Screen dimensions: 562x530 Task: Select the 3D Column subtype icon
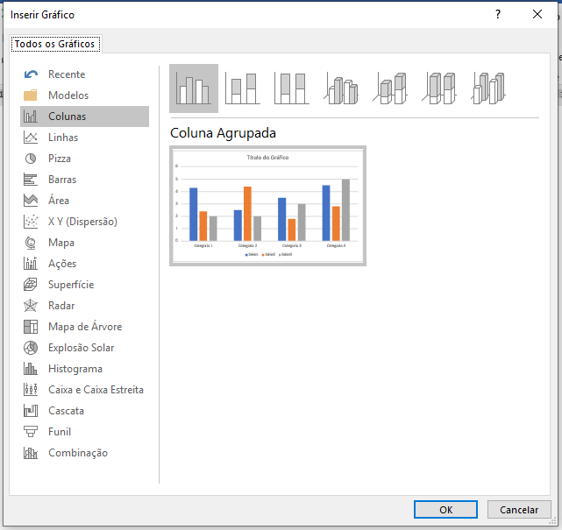point(489,88)
